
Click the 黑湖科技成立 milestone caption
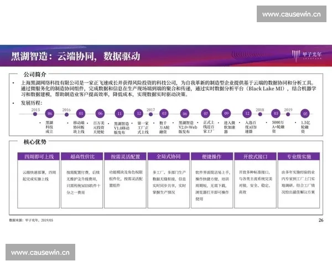point(49,127)
